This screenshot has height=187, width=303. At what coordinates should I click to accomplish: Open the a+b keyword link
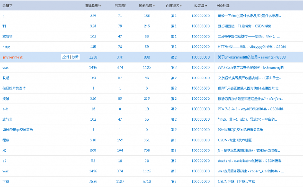point(5,109)
